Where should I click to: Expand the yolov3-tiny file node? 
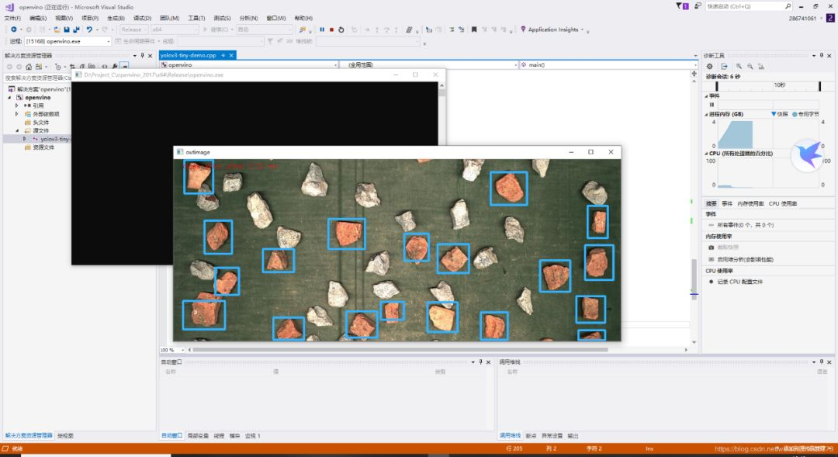pyautogui.click(x=24, y=139)
